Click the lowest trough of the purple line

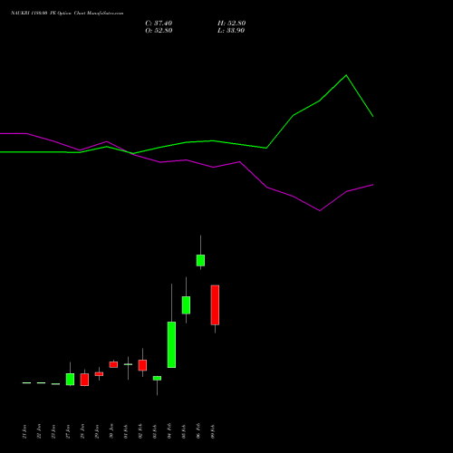[320, 210]
